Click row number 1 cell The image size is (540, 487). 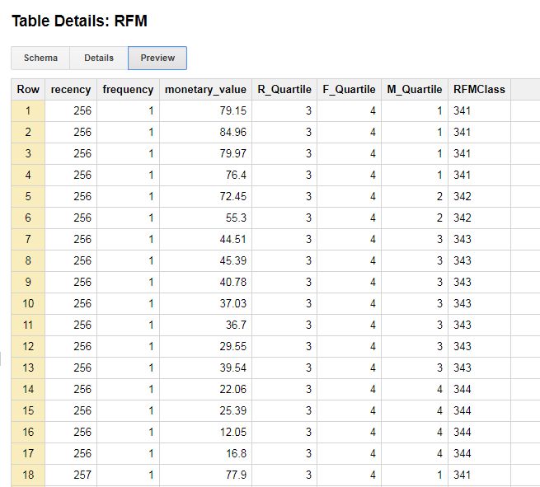pyautogui.click(x=28, y=110)
